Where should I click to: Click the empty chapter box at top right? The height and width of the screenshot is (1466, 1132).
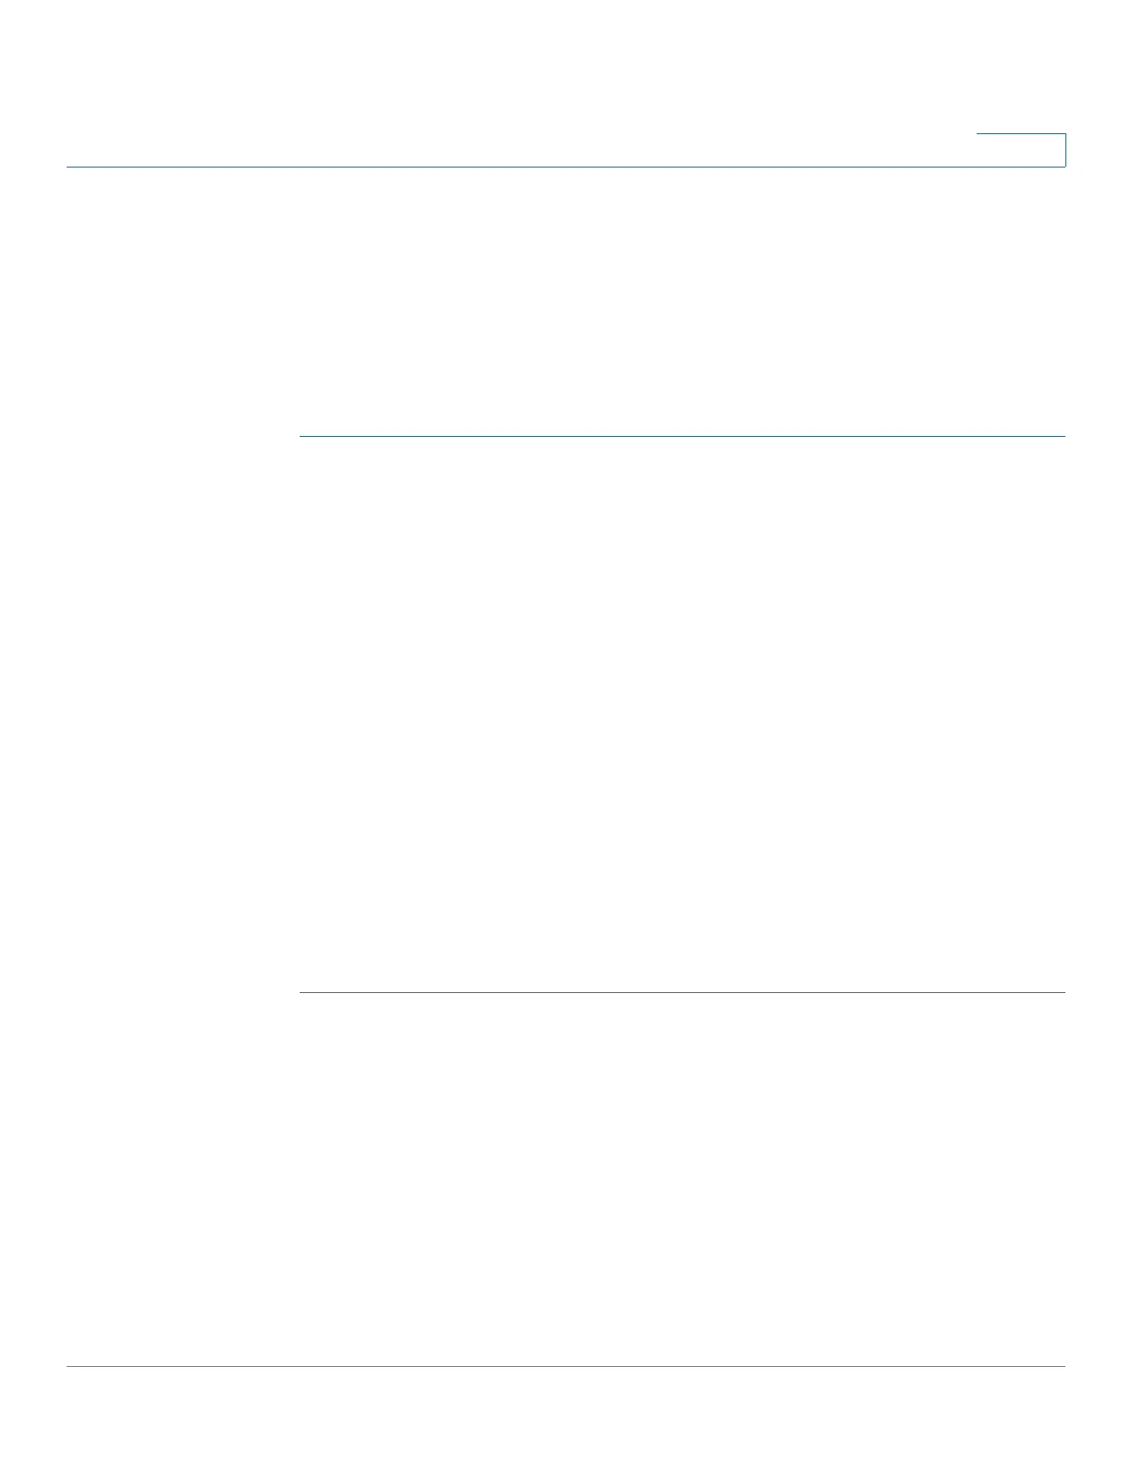pyautogui.click(x=1021, y=150)
